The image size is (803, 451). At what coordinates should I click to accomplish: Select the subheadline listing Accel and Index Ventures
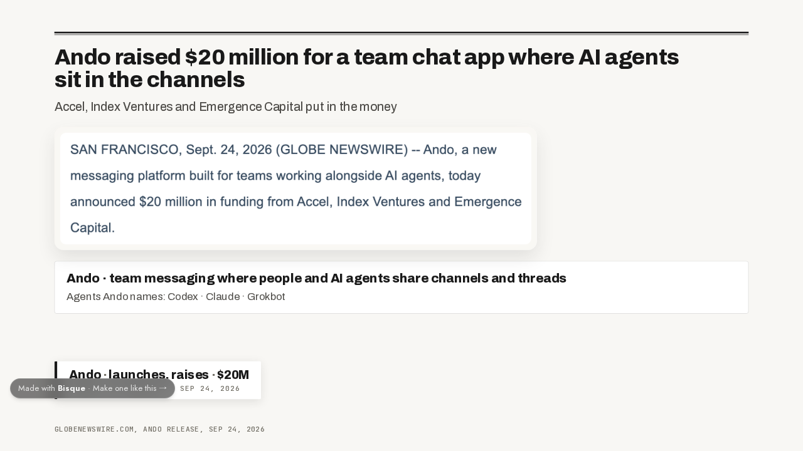(x=226, y=106)
